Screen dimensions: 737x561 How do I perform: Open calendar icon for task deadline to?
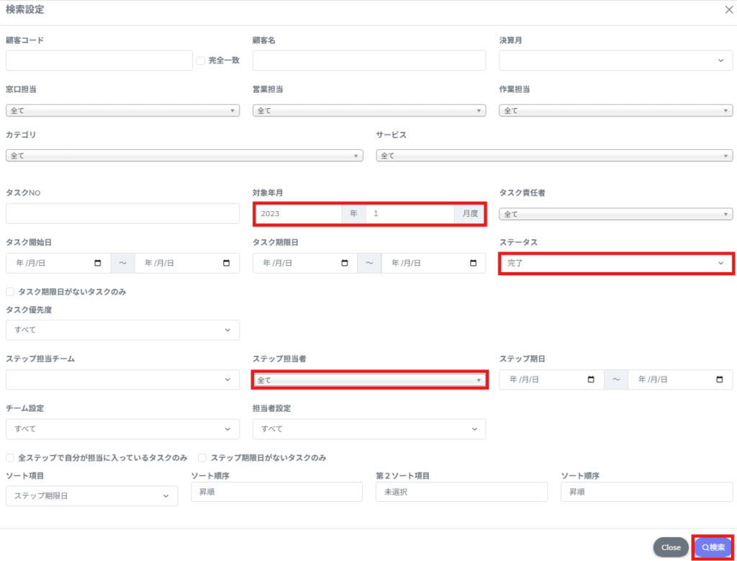(473, 264)
